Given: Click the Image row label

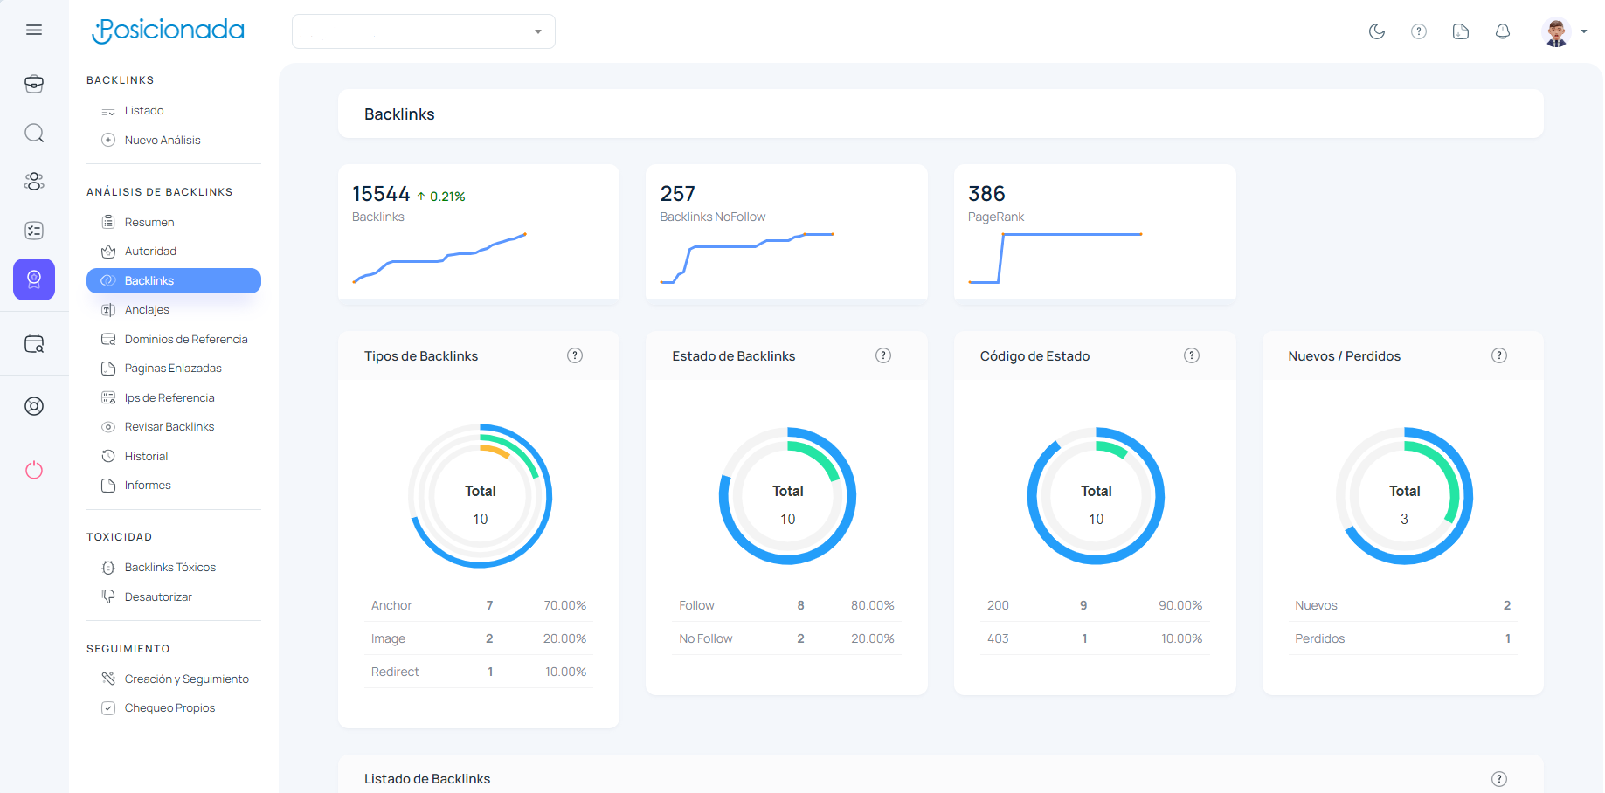Looking at the screenshot, I should point(388,638).
